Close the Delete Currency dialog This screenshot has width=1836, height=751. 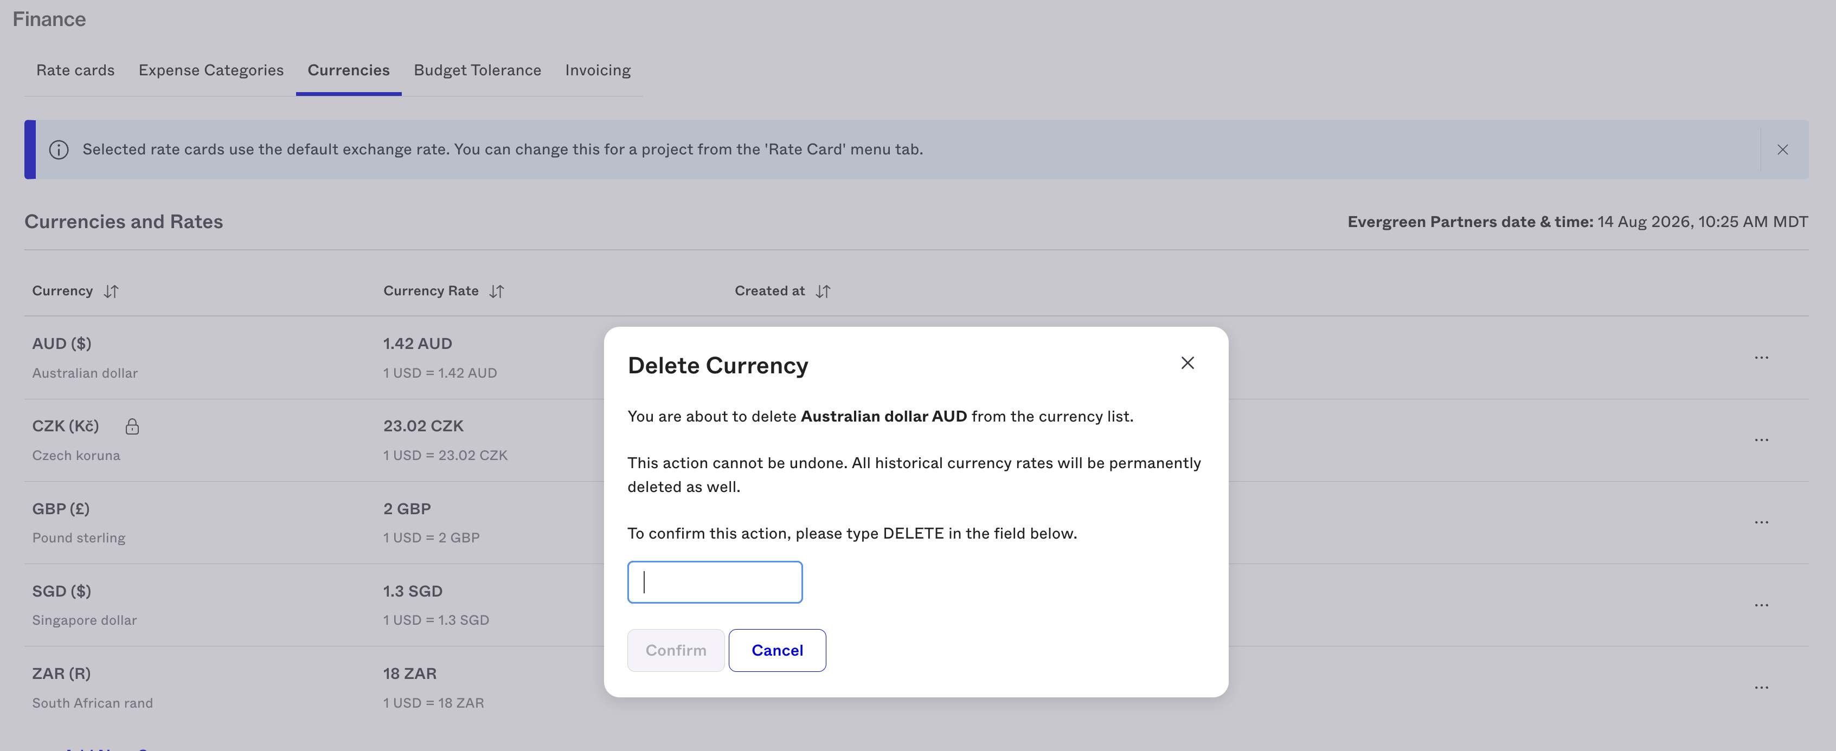click(x=1187, y=364)
